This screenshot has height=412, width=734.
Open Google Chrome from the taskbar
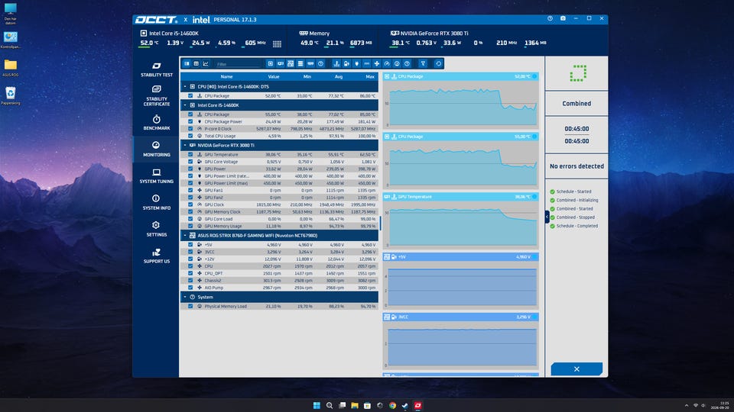tap(392, 405)
